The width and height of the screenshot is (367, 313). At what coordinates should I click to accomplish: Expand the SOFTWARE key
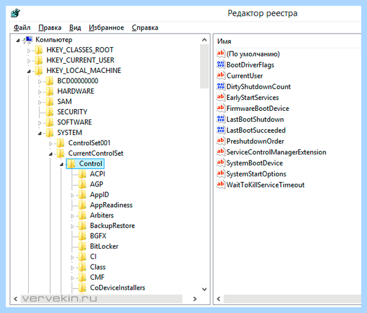[x=40, y=123]
